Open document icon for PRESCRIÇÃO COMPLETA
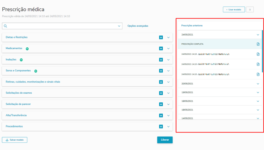264x150 pixels. 258,44
